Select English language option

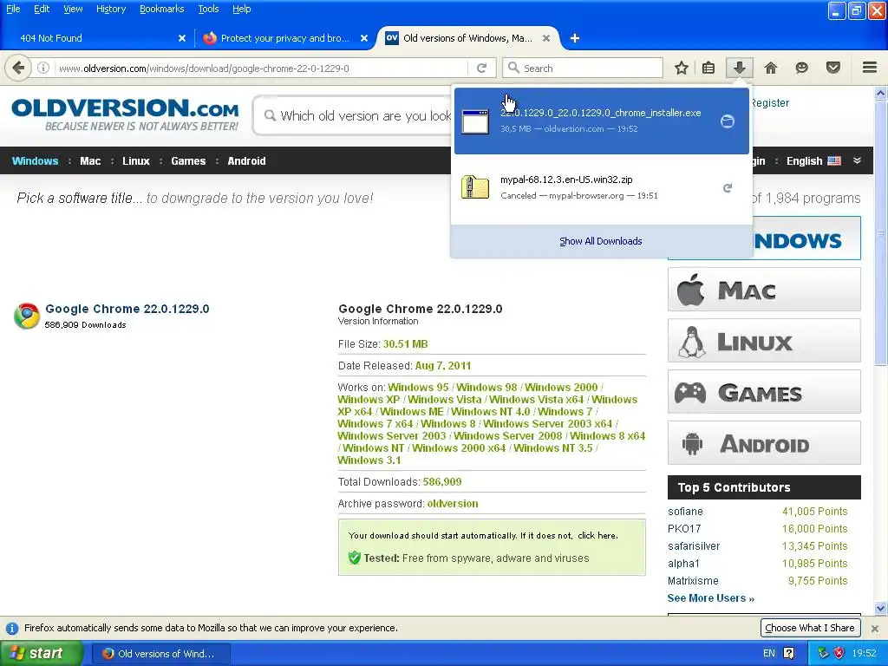point(813,160)
